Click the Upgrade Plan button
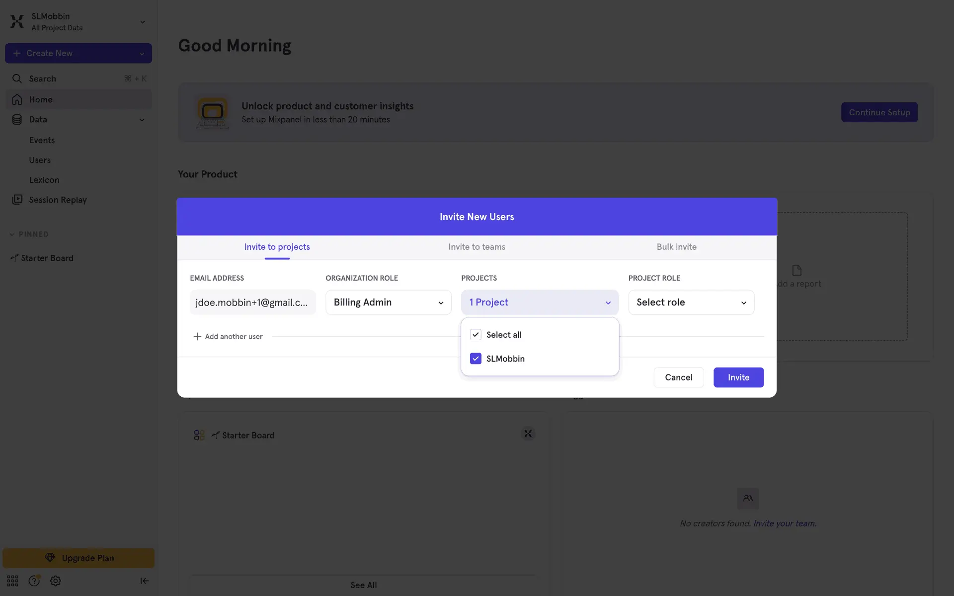Image resolution: width=954 pixels, height=596 pixels. tap(79, 558)
